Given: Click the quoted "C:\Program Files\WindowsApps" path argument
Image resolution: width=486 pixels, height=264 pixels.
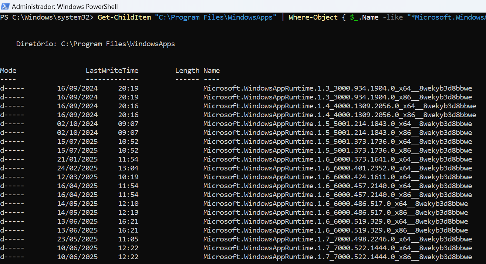Looking at the screenshot, I should coord(216,17).
